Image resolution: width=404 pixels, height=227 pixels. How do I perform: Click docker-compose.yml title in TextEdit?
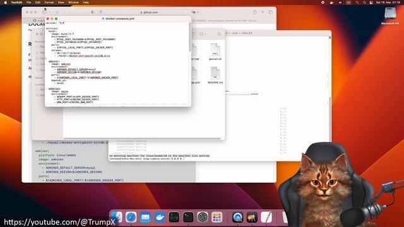tap(120, 18)
